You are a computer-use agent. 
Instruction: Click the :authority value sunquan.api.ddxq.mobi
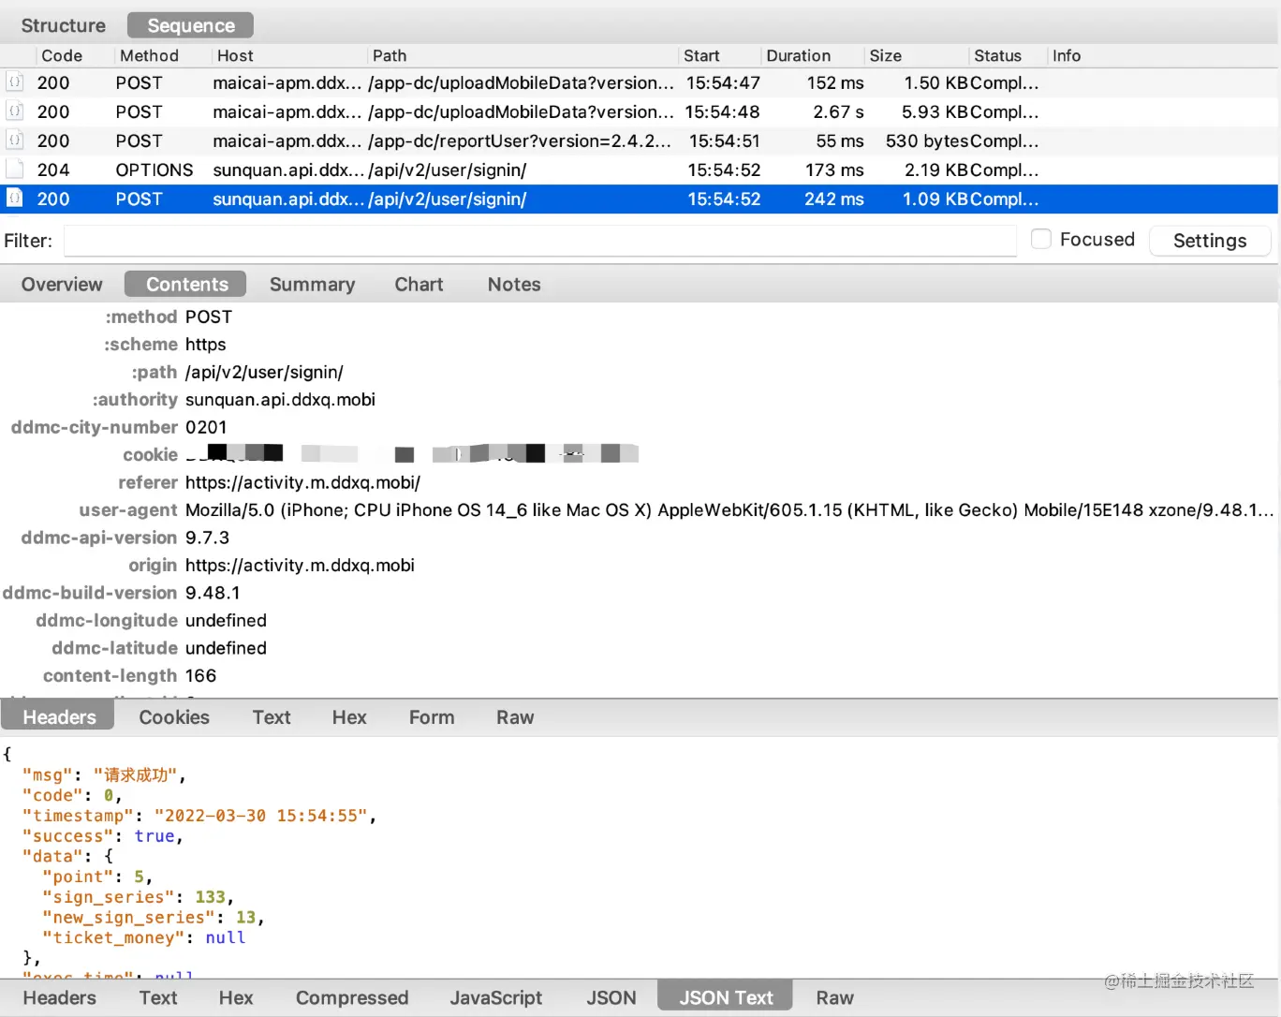click(x=280, y=399)
